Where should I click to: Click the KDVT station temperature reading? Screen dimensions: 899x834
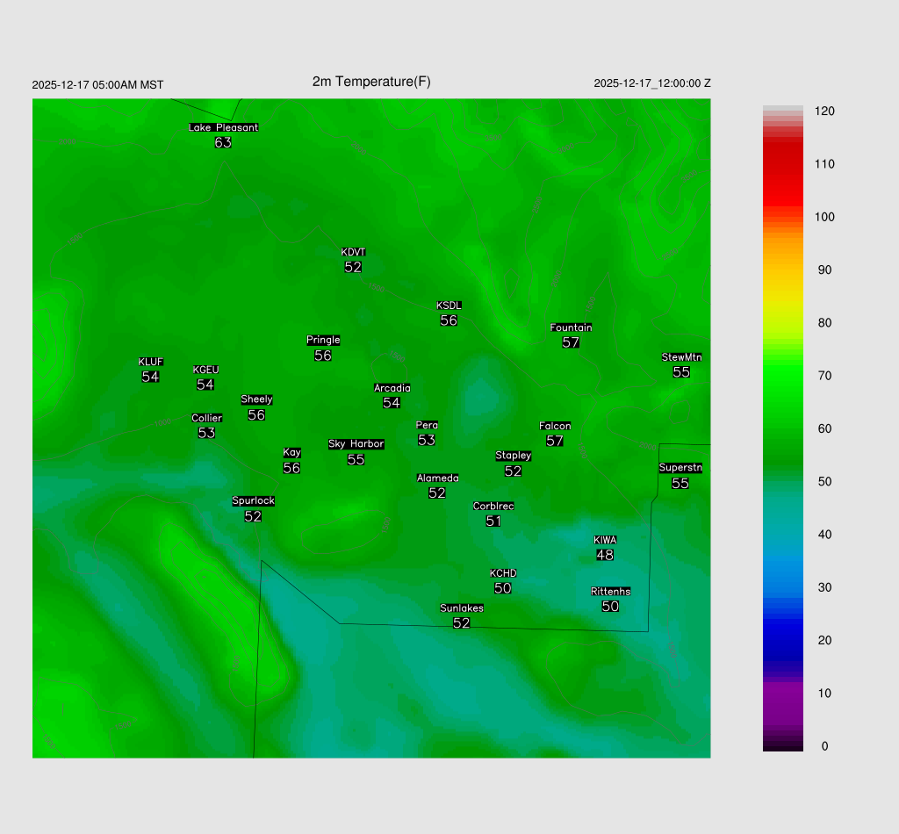point(353,267)
